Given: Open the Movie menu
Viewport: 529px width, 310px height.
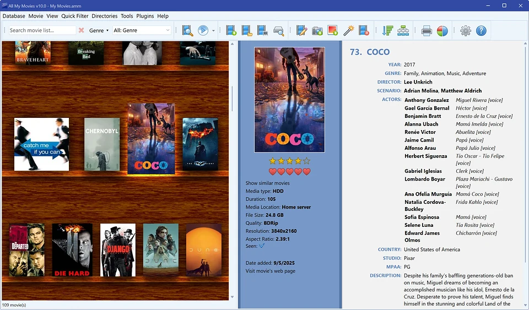Looking at the screenshot, I should [x=36, y=16].
